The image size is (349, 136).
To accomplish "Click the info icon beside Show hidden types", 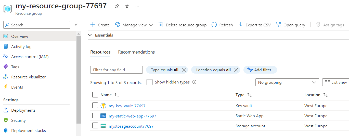I will pyautogui.click(x=194, y=82).
